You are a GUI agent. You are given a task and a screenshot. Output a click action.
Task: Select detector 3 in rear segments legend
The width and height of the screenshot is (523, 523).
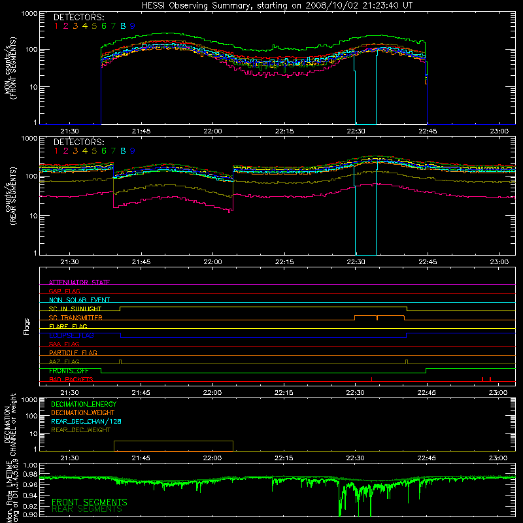click(75, 151)
